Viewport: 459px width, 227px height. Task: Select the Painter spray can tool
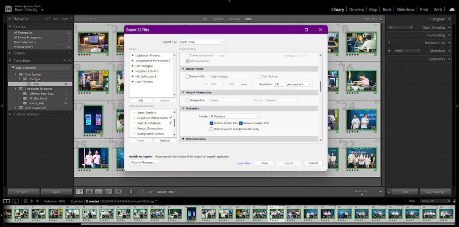(131, 192)
